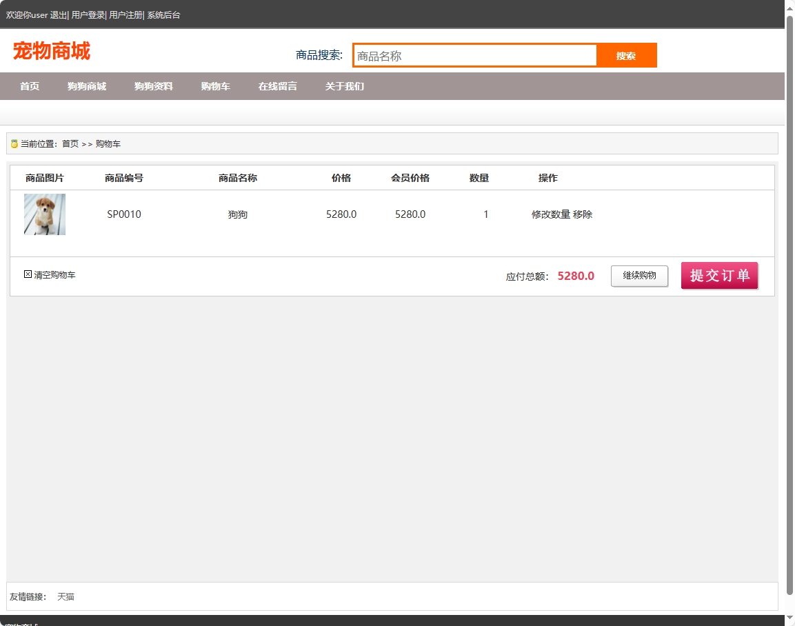Go to 狗狗资料 in navigation
Viewport: 795px width, 626px height.
[154, 86]
